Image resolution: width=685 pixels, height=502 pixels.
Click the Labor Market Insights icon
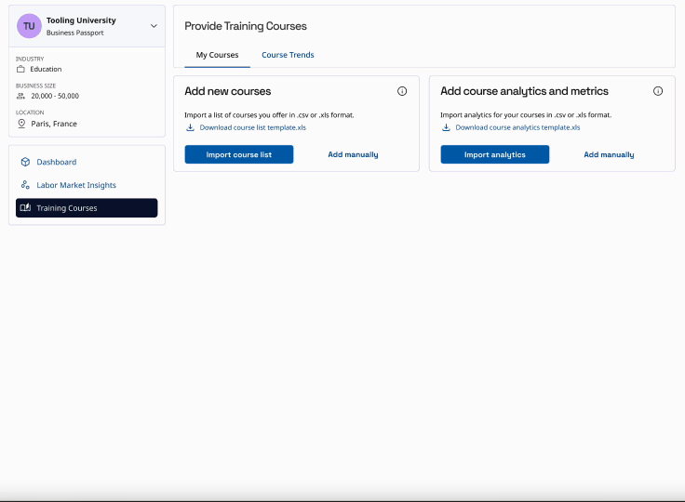(x=25, y=185)
